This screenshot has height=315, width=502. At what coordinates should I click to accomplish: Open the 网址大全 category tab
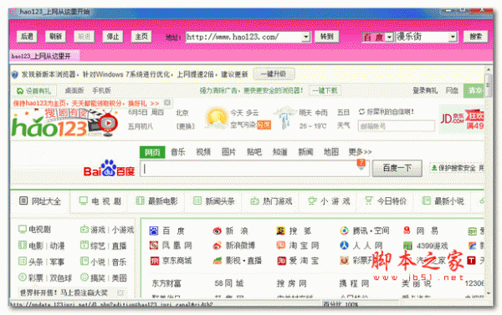[40, 201]
